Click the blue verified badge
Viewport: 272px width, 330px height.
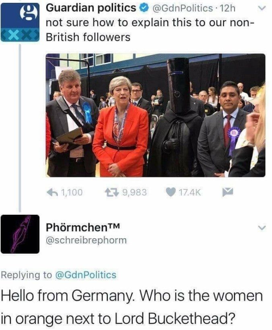(144, 8)
